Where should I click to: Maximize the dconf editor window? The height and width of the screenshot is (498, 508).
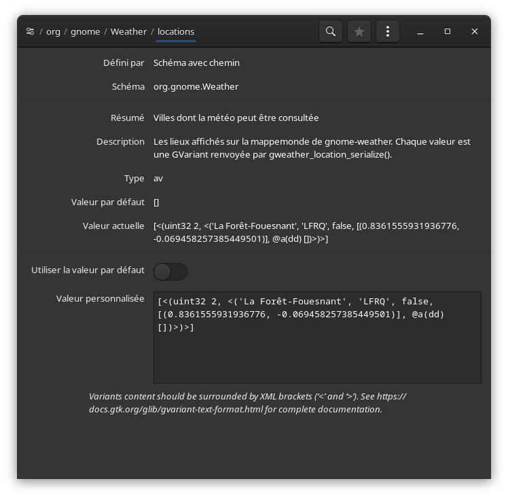[x=448, y=31]
